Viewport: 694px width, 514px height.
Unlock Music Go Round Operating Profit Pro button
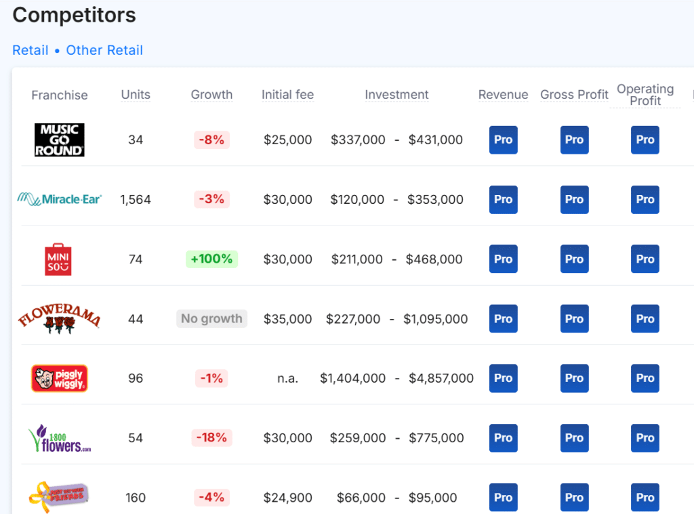[645, 140]
